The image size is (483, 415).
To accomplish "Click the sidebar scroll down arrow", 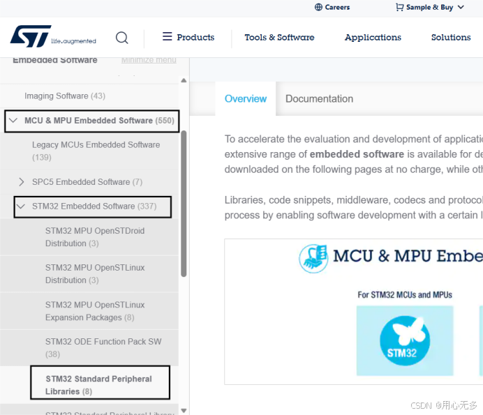I will (184, 410).
